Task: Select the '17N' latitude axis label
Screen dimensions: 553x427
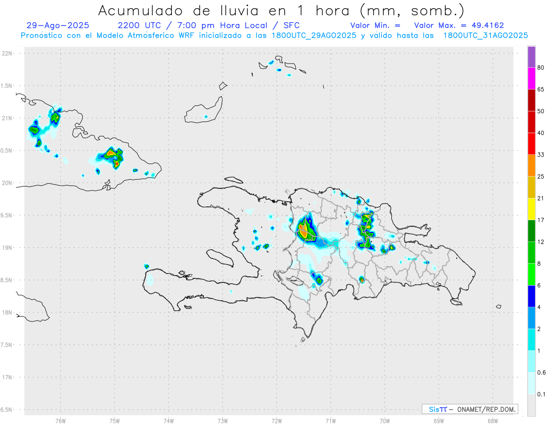Action: tap(7, 377)
